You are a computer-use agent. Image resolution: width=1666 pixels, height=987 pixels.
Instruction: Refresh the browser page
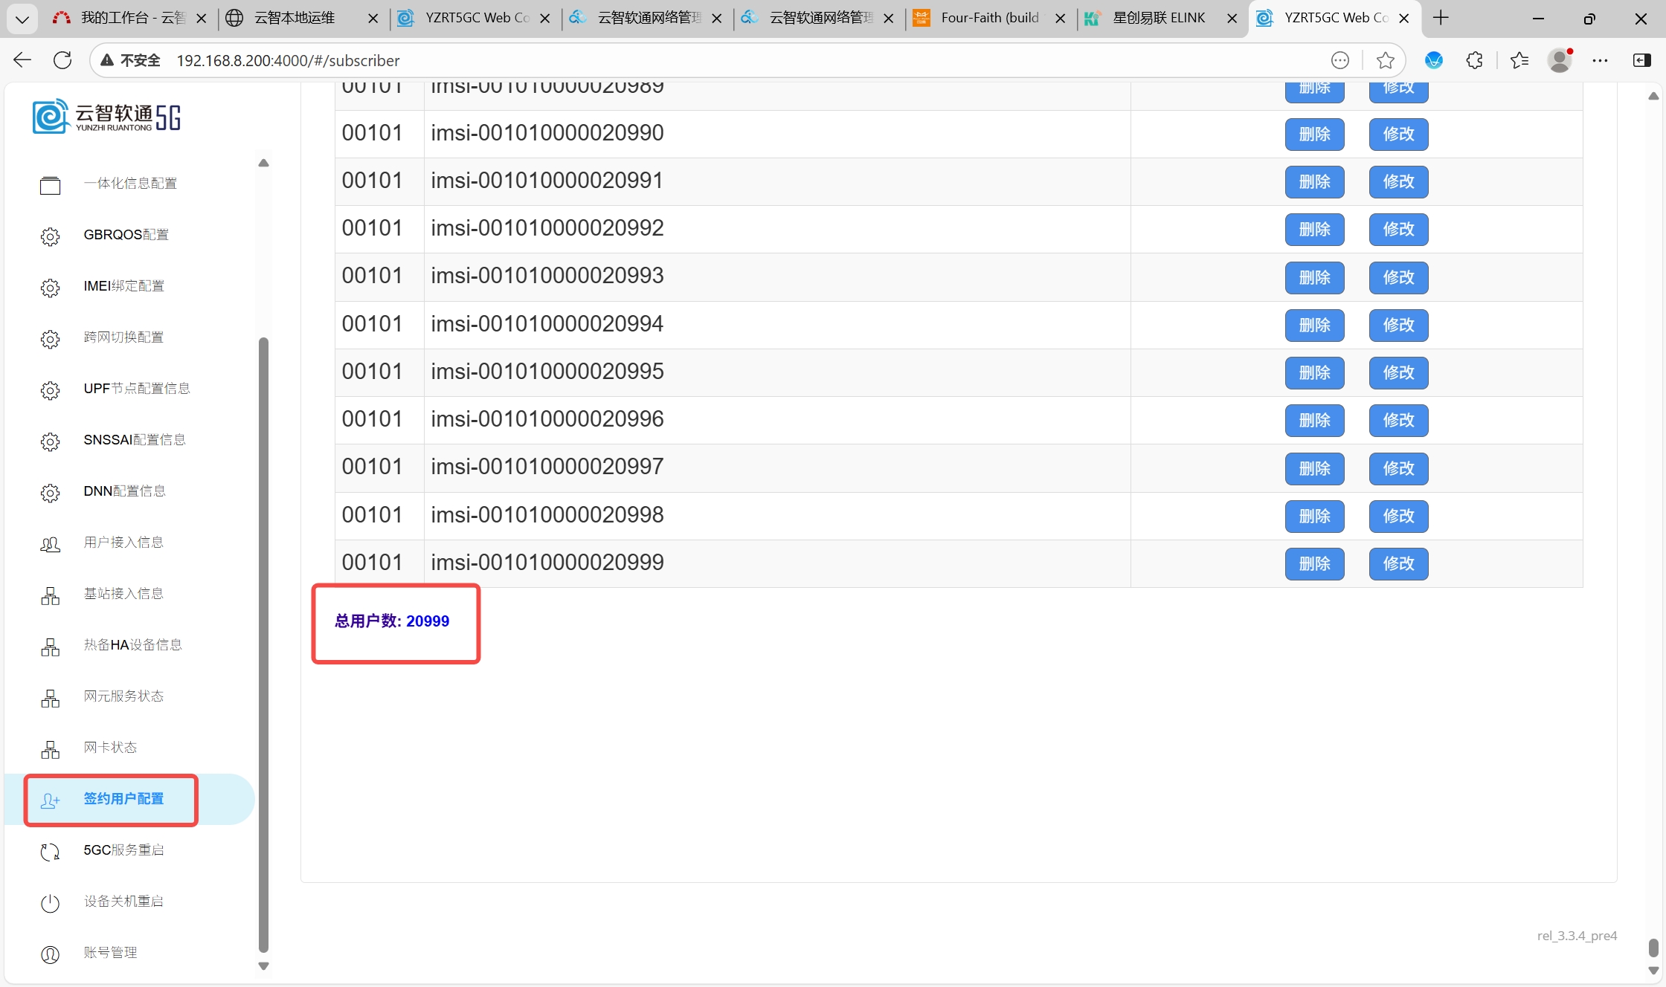pyautogui.click(x=62, y=60)
